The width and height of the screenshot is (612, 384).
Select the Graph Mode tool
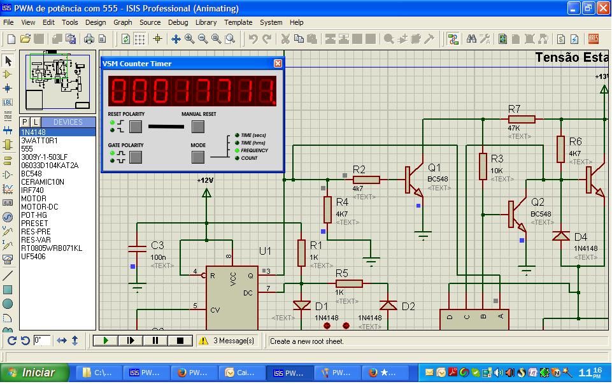[8, 189]
